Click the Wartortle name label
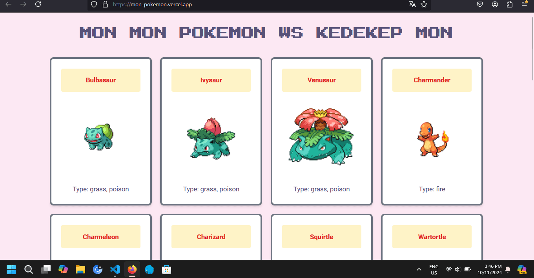Image resolution: width=534 pixels, height=278 pixels. (x=432, y=237)
